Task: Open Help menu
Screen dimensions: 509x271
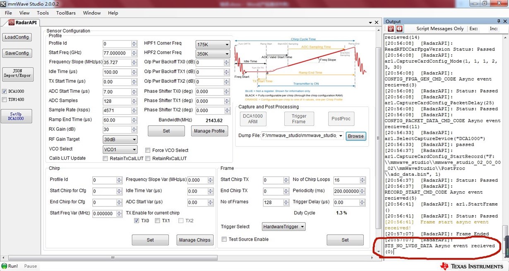Action: tap(113, 13)
